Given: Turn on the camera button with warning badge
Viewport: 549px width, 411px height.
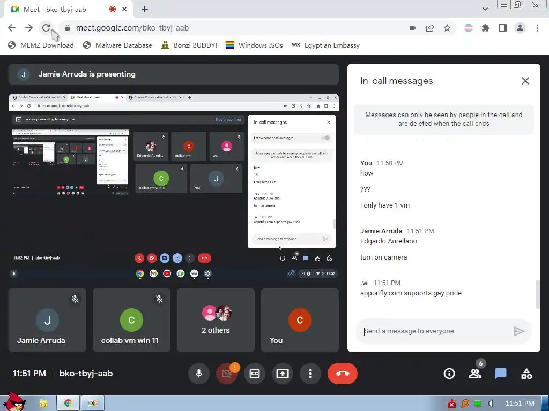Looking at the screenshot, I should [227, 373].
